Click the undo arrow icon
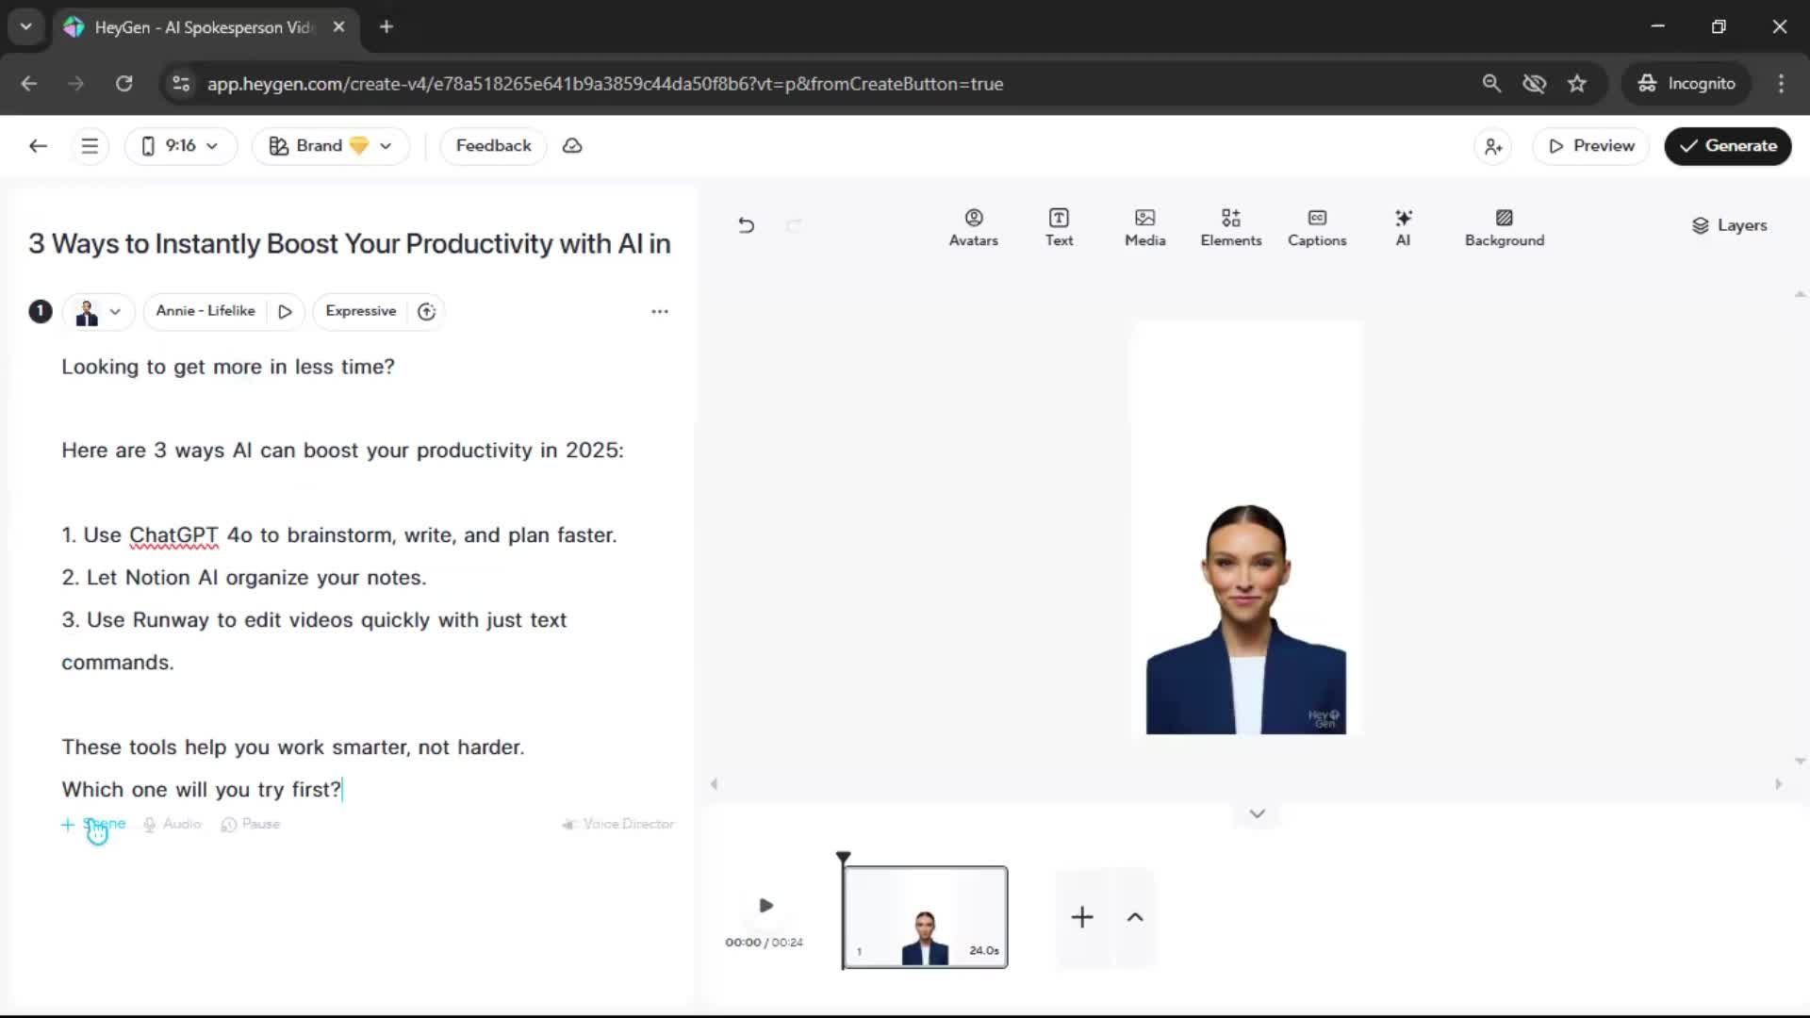 746,225
